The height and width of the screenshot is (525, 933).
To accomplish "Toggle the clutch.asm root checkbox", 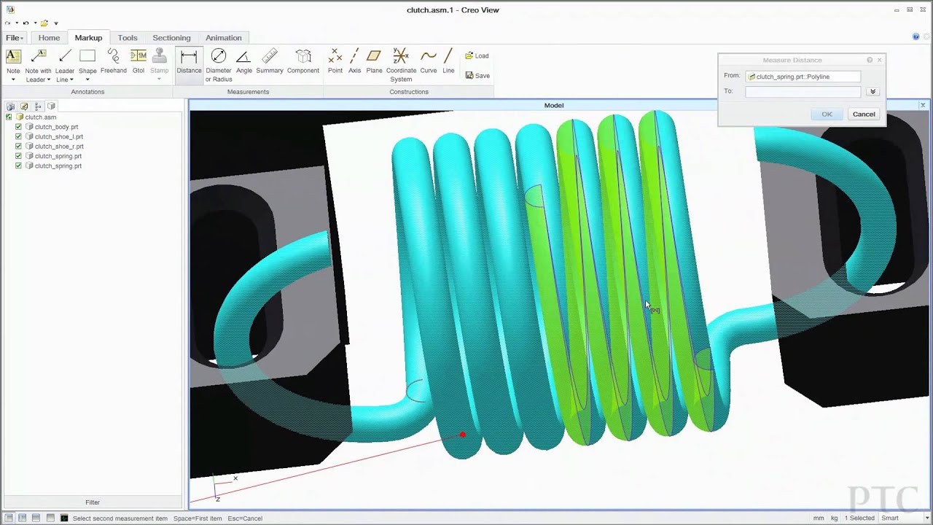I will [x=9, y=117].
